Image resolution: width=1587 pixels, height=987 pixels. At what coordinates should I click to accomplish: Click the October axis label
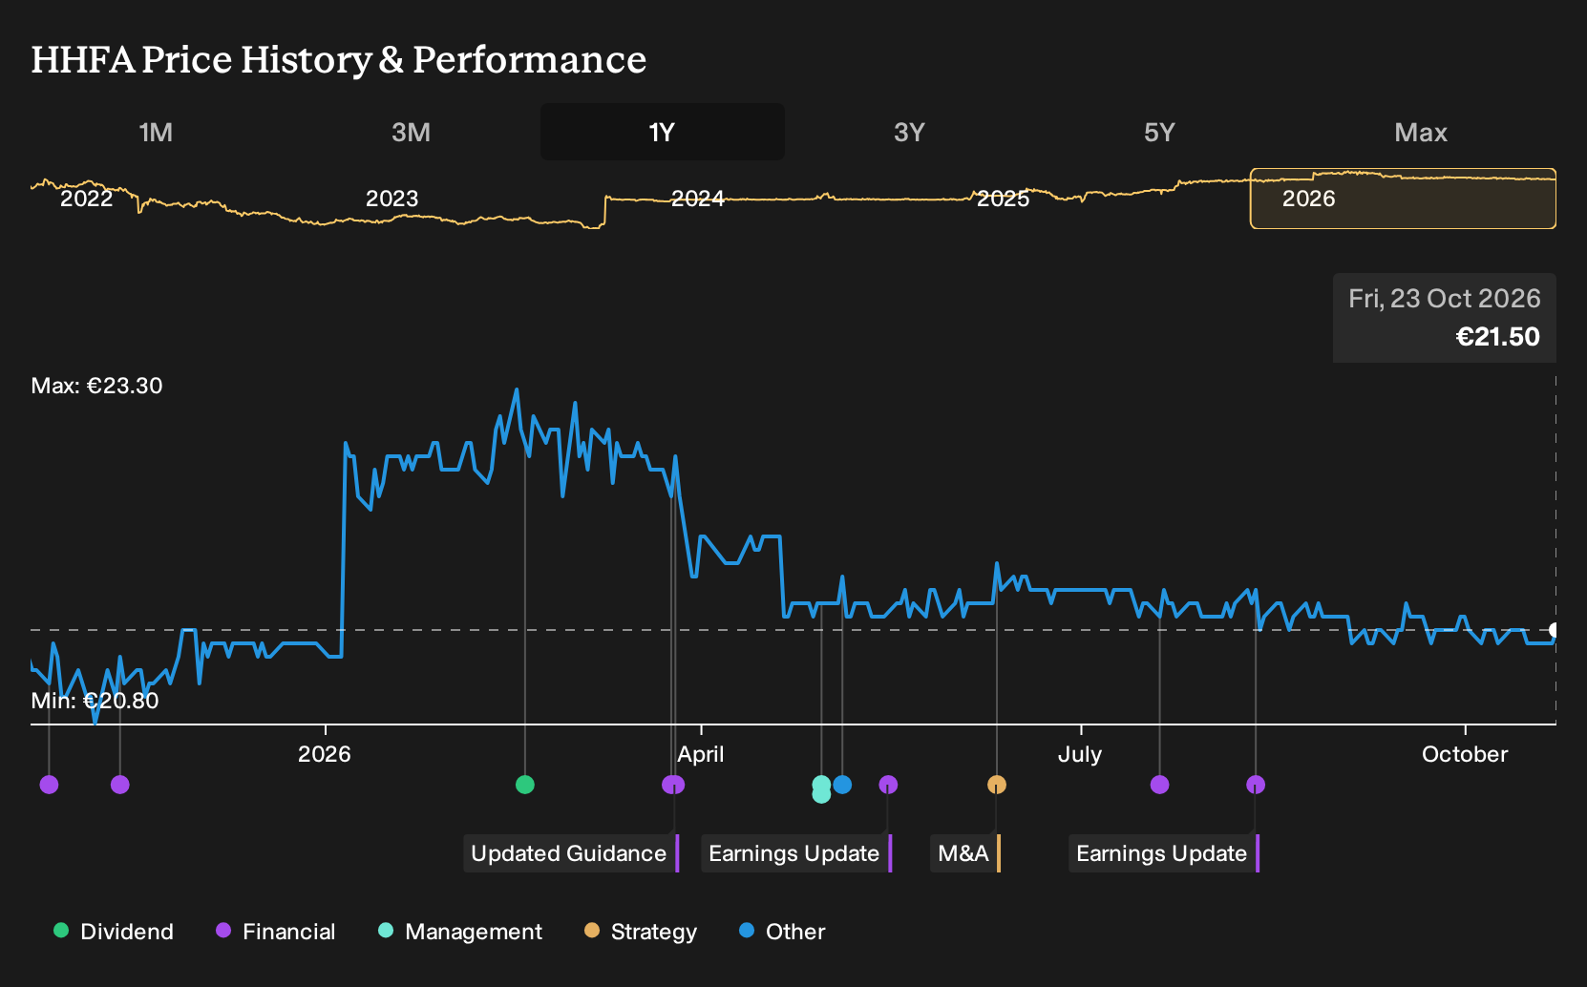[1465, 754]
